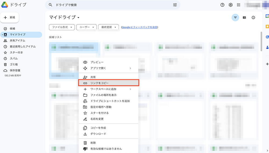The image size is (269, 153).
Task: Open settings gear icon
Action: 231,5
